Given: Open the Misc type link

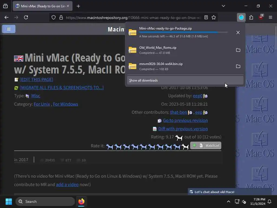Looking at the screenshot, I should click(35, 96).
